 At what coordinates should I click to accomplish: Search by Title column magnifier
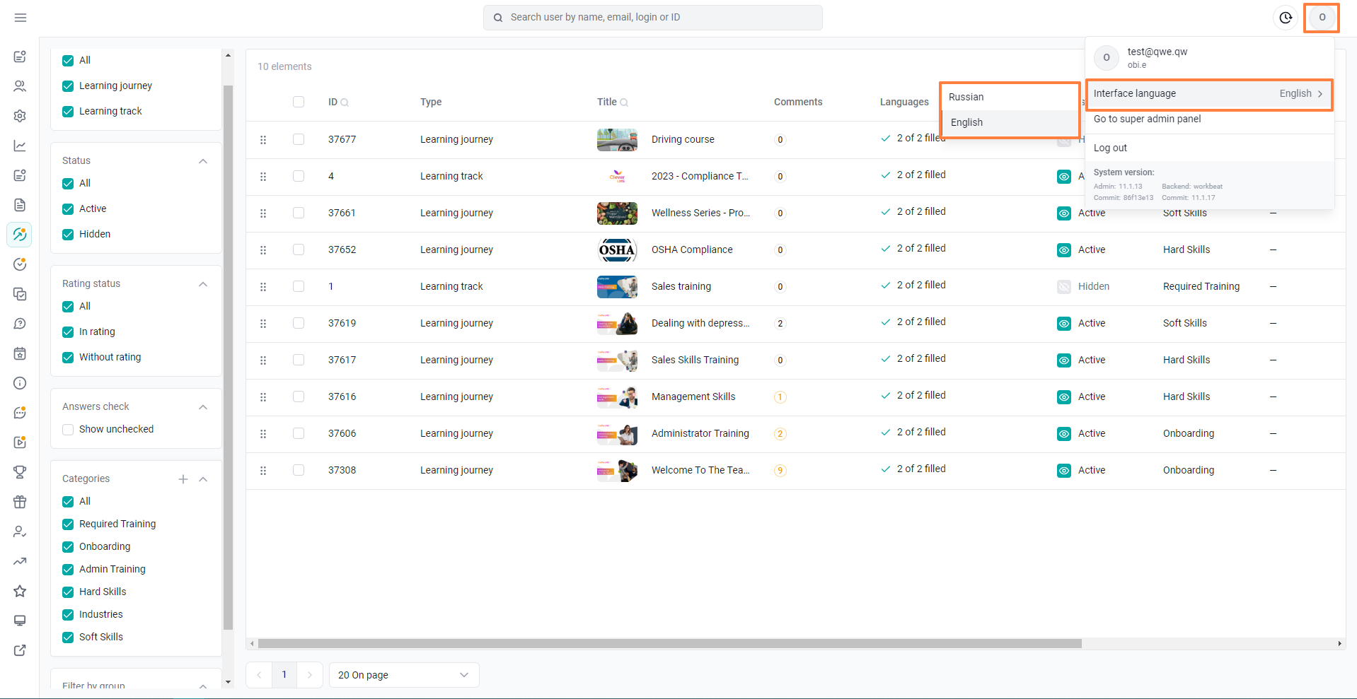(x=624, y=102)
